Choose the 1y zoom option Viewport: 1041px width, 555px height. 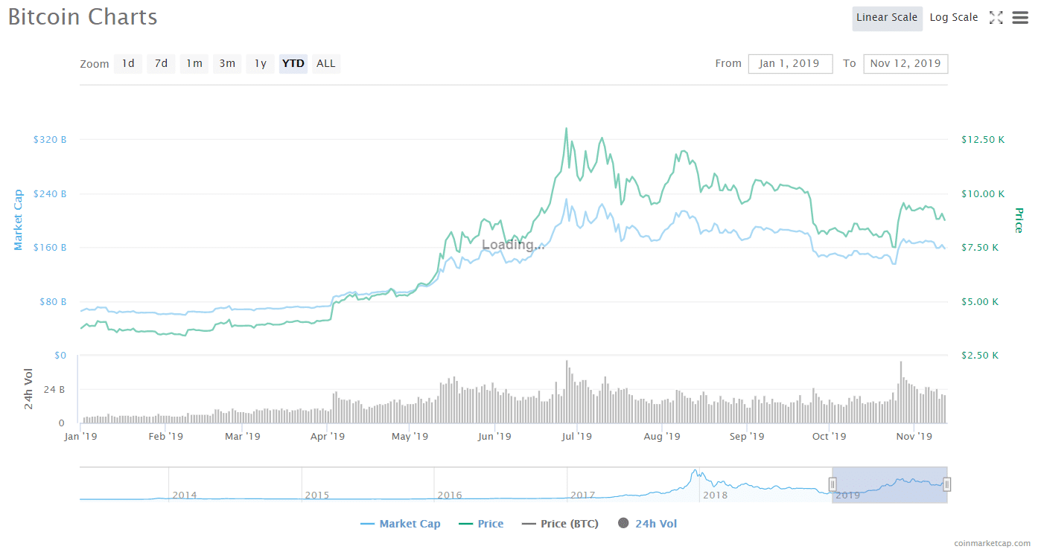click(x=260, y=64)
